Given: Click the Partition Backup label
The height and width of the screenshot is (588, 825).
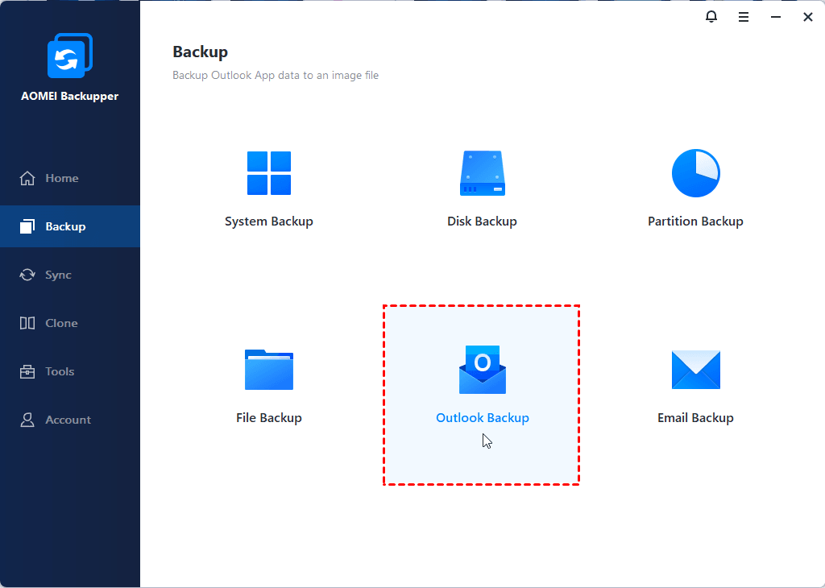Looking at the screenshot, I should (x=695, y=222).
